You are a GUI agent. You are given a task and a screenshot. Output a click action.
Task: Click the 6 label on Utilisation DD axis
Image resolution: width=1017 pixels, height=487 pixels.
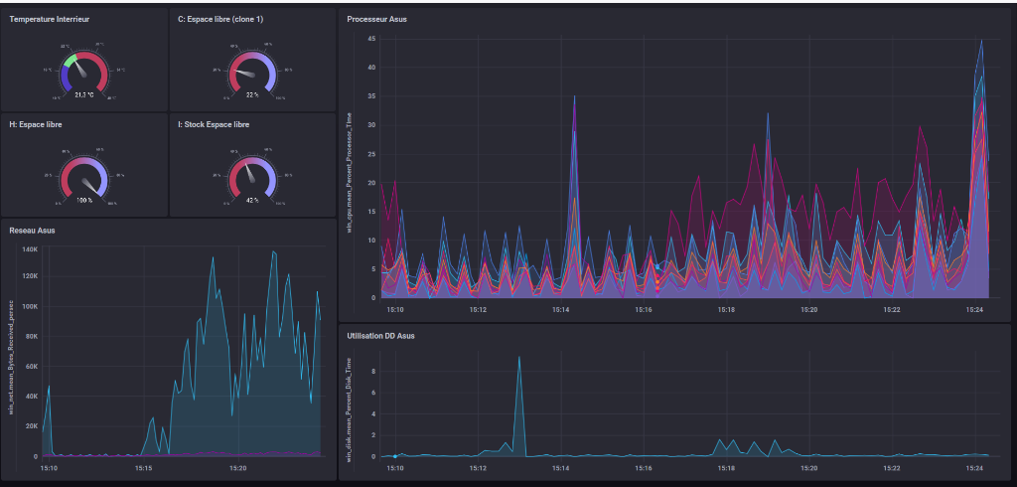coord(374,393)
